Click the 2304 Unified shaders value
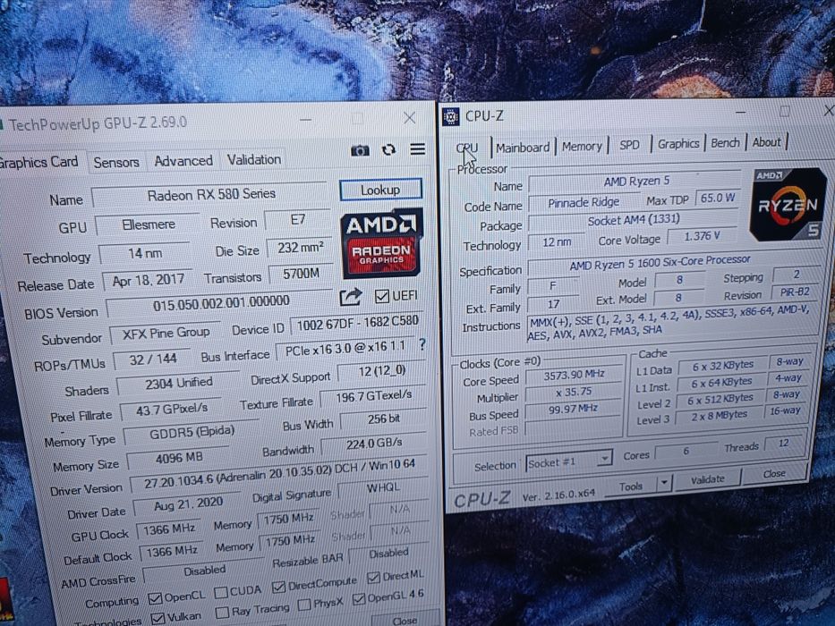The height and width of the screenshot is (626, 835). [x=179, y=384]
